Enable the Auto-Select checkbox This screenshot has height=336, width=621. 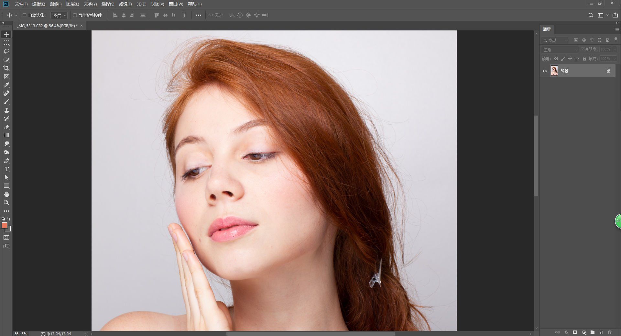click(x=24, y=15)
